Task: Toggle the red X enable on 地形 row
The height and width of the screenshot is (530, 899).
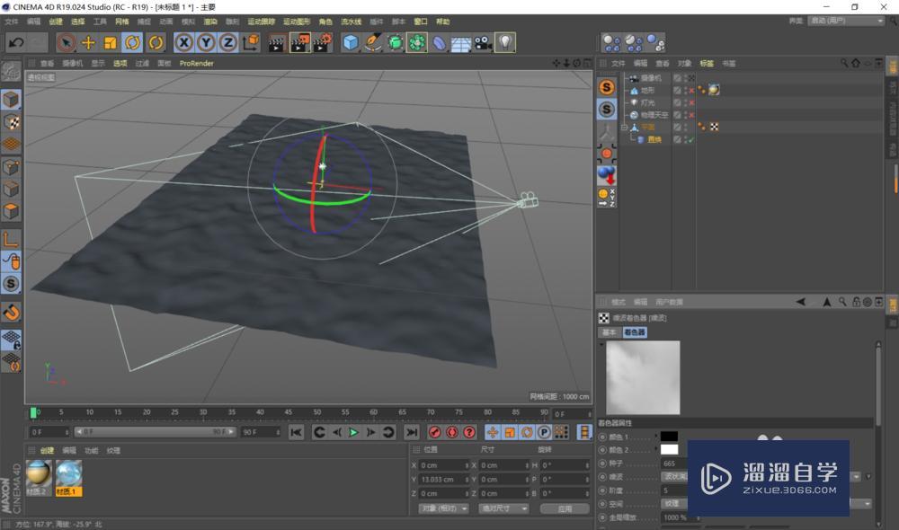Action: click(x=691, y=91)
